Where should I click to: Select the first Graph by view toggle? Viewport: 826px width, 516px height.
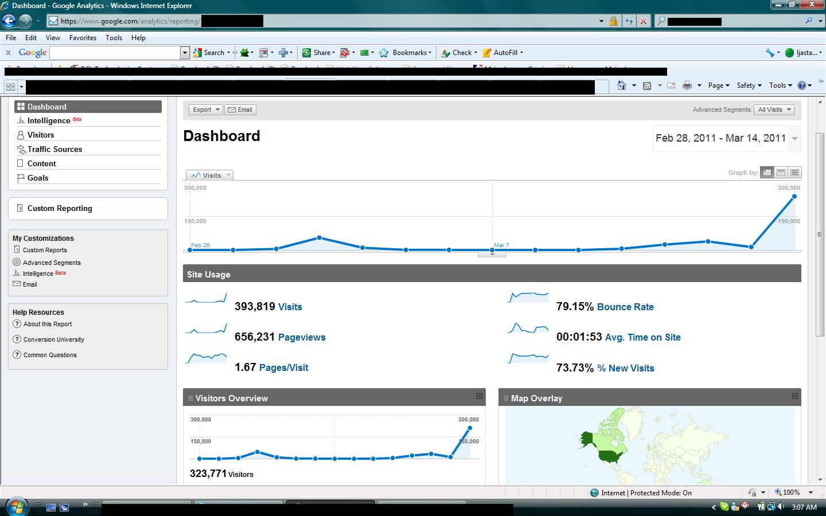point(767,173)
